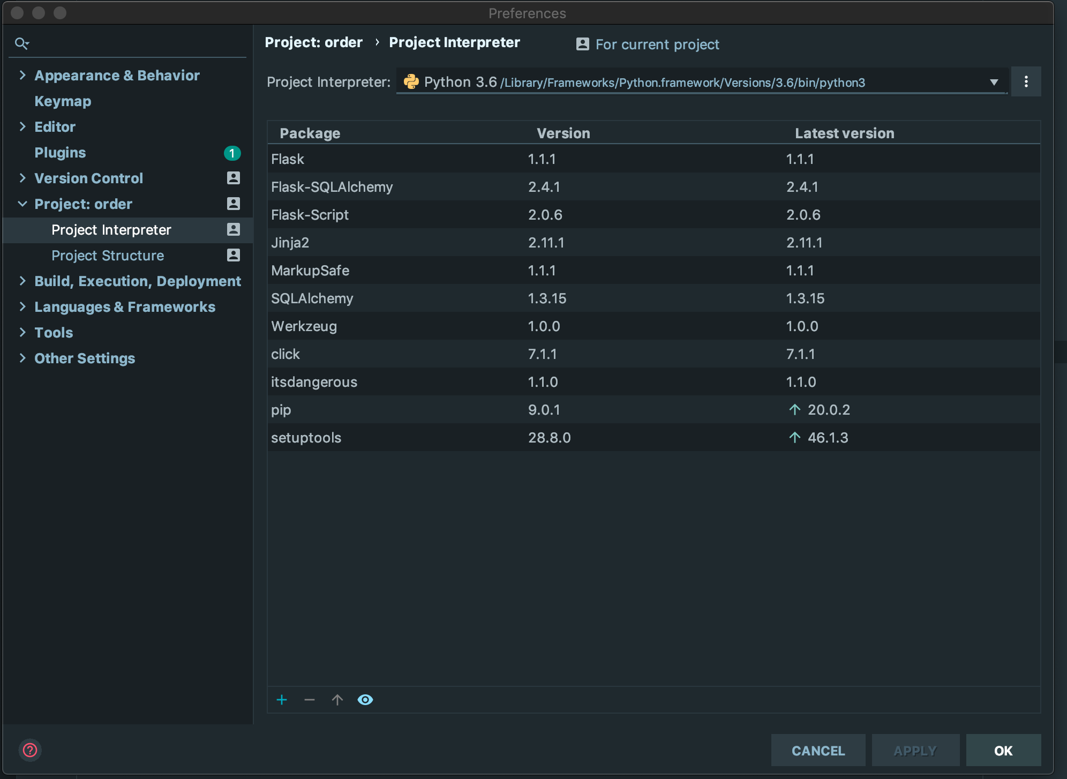1067x779 pixels.
Task: Click the Cancel button
Action: click(818, 751)
